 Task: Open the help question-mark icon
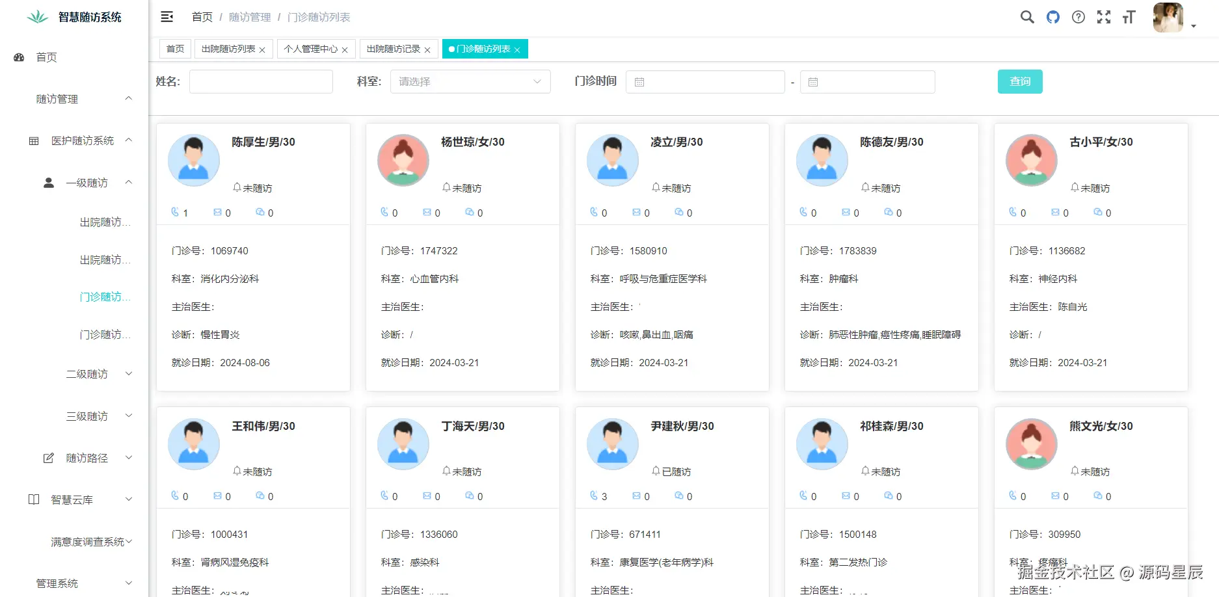[x=1078, y=17]
